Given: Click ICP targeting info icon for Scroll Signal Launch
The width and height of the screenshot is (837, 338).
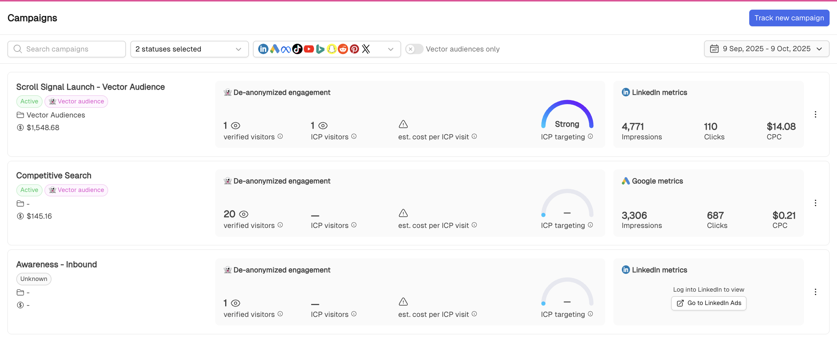Looking at the screenshot, I should (x=590, y=136).
